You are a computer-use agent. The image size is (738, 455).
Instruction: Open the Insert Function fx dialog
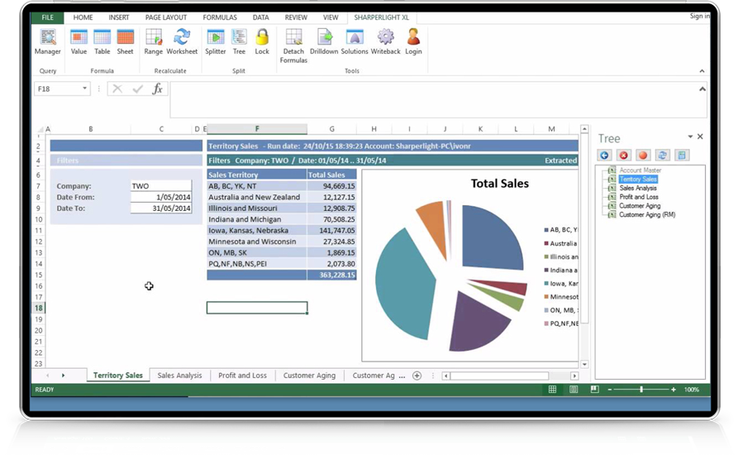point(158,89)
